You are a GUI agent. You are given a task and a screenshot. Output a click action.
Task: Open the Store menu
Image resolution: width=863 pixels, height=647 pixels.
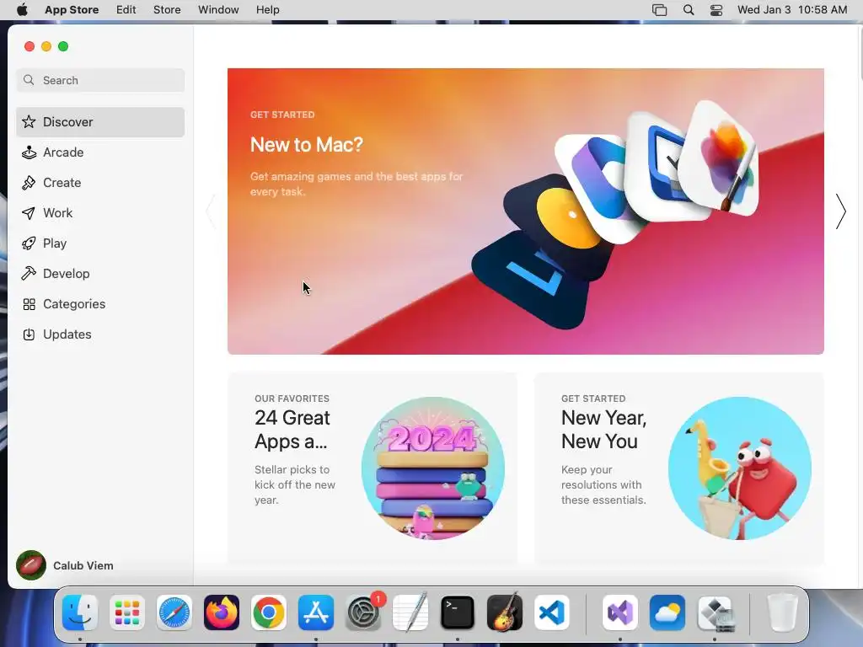(x=167, y=10)
